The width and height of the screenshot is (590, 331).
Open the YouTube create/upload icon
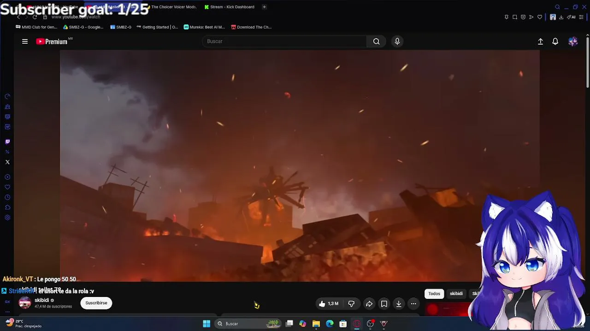tap(541, 41)
